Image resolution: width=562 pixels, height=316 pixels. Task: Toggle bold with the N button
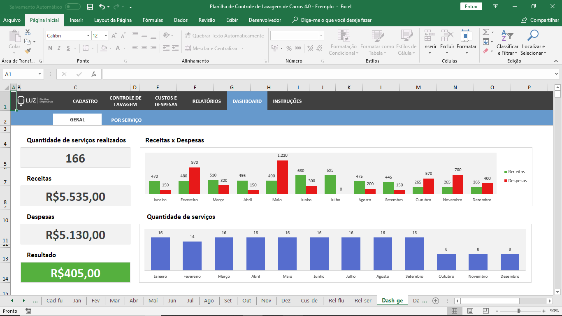tap(49, 48)
